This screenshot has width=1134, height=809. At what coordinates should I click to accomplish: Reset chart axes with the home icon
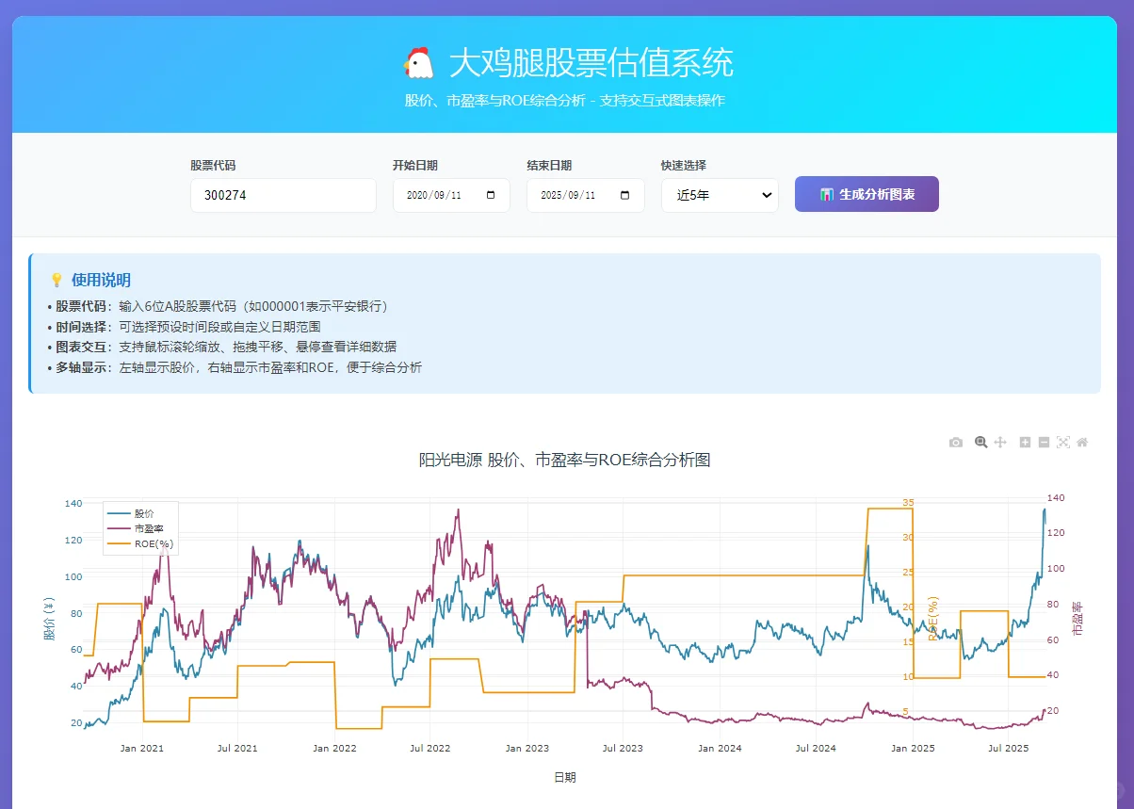pos(1083,442)
